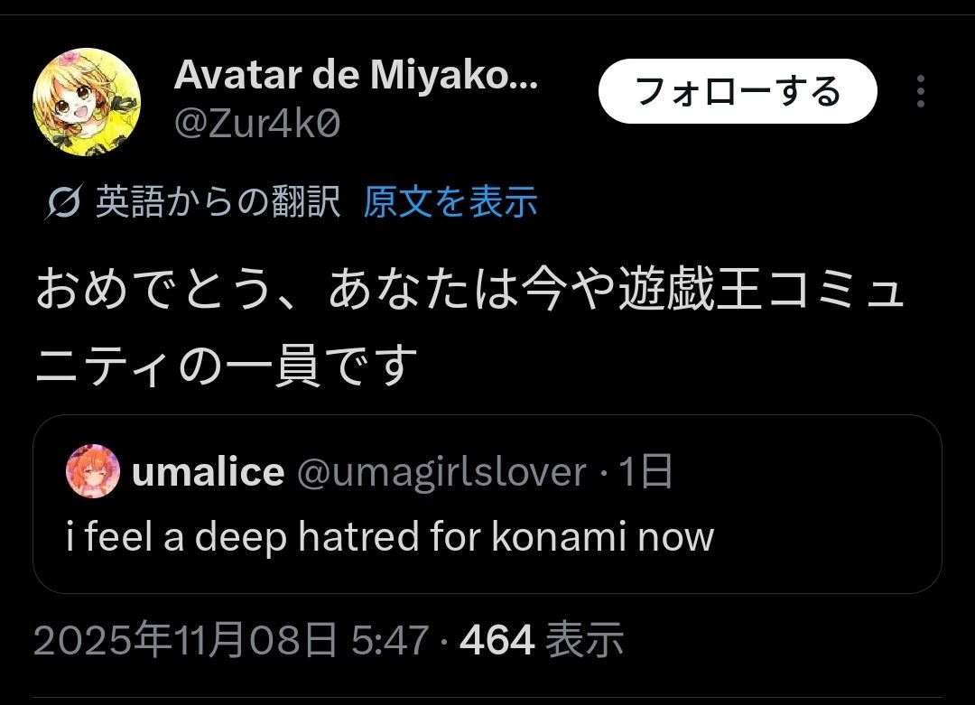This screenshot has width=975, height=705.
Task: Show original text via 原文を表示
Action: (x=450, y=202)
